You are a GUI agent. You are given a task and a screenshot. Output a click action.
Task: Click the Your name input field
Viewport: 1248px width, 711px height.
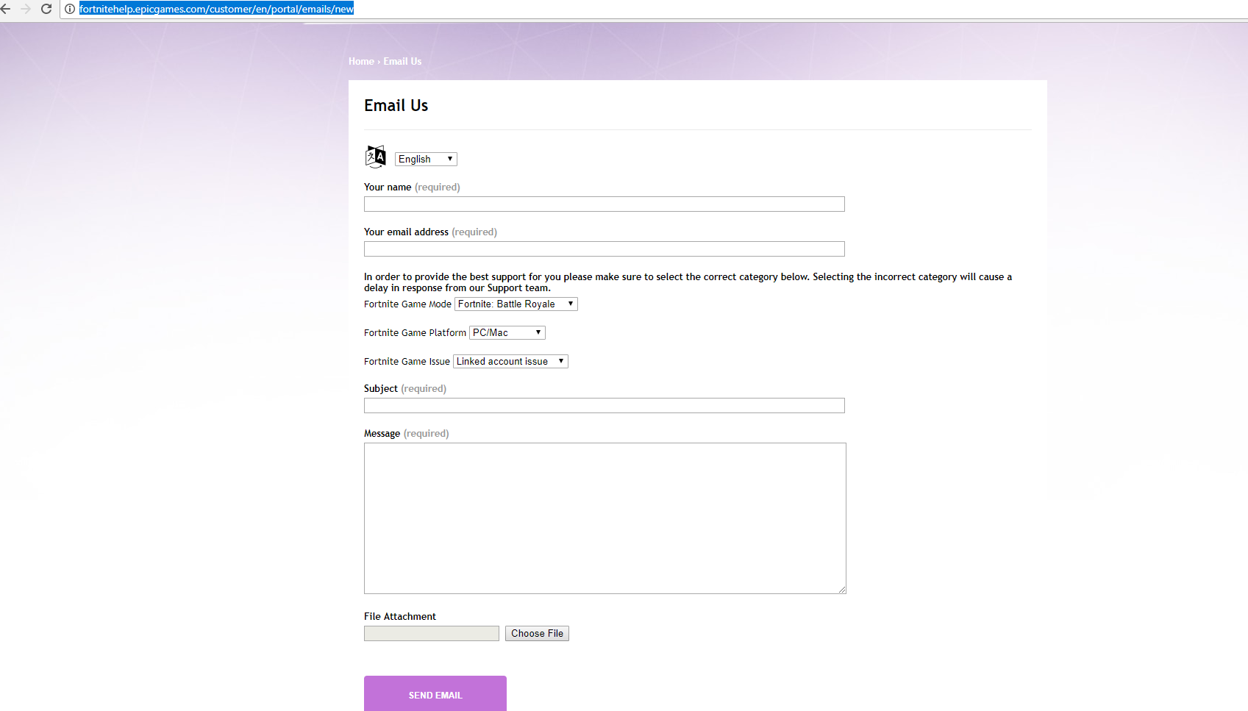(x=605, y=204)
